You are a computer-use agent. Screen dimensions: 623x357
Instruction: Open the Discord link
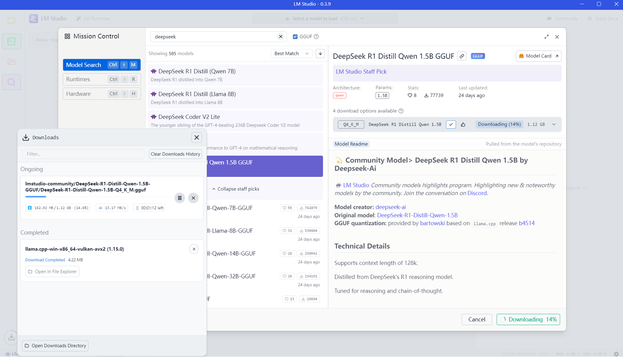click(x=477, y=193)
